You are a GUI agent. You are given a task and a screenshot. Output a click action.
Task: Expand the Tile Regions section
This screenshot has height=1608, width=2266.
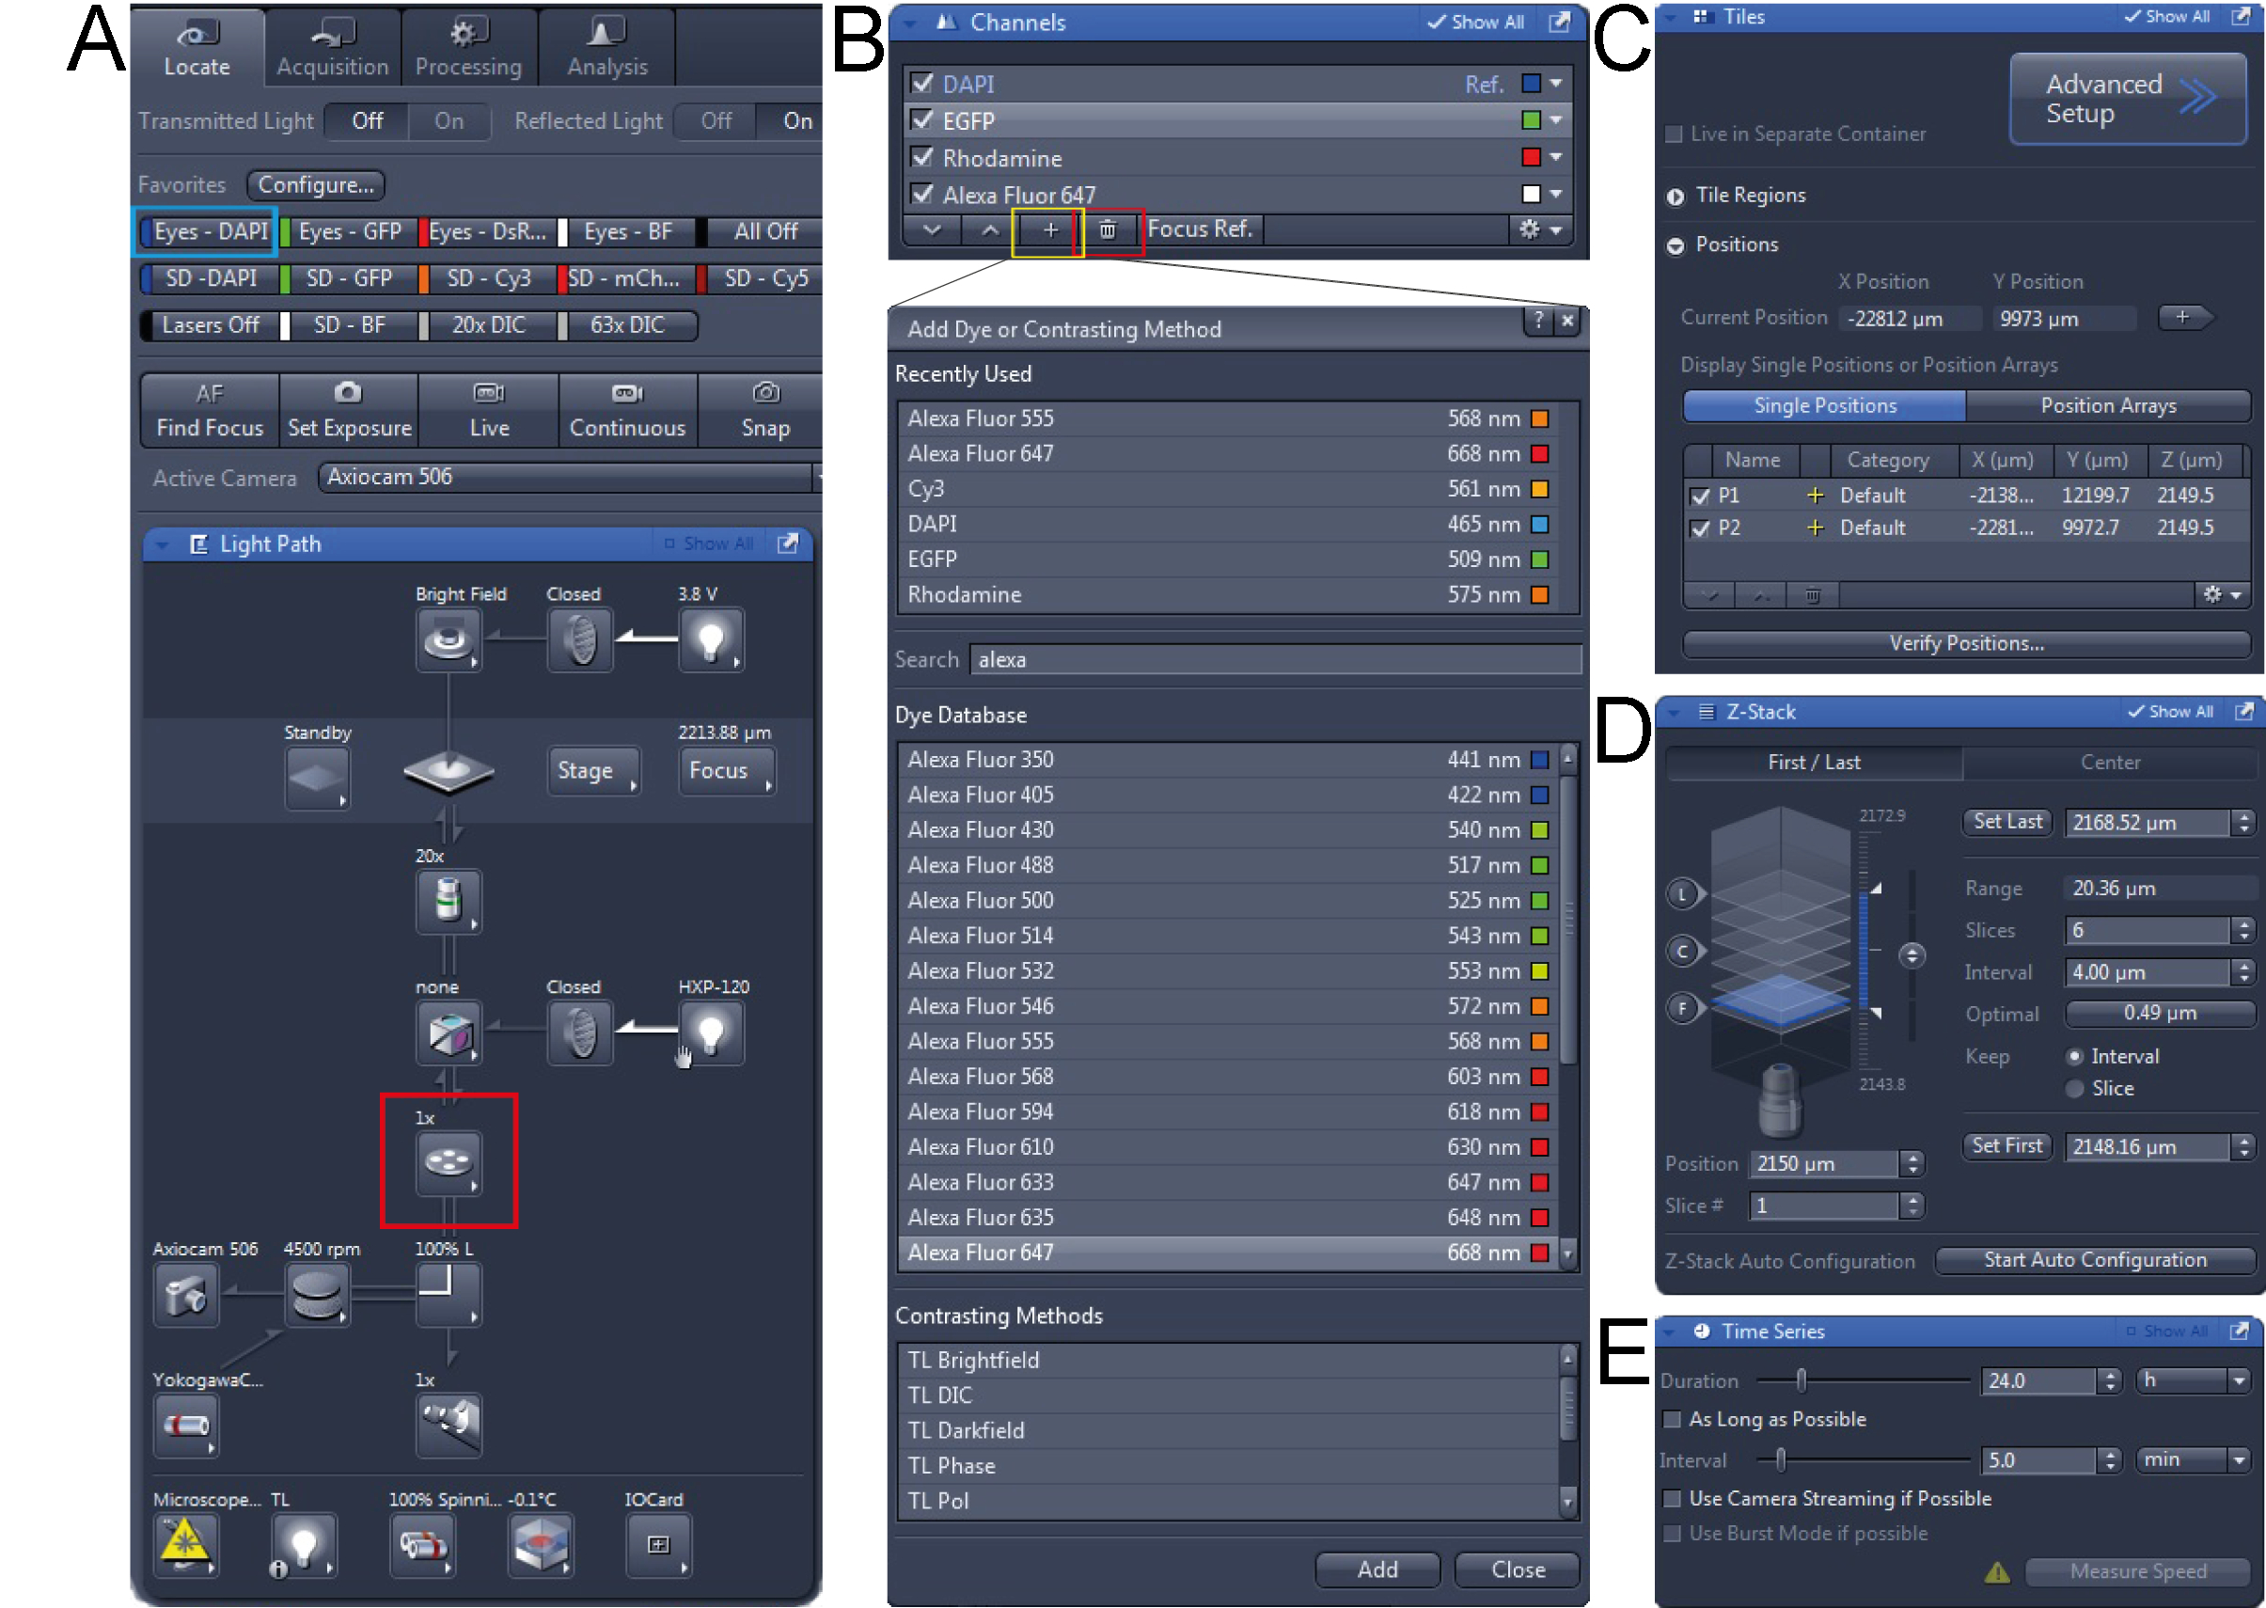pos(1675,196)
